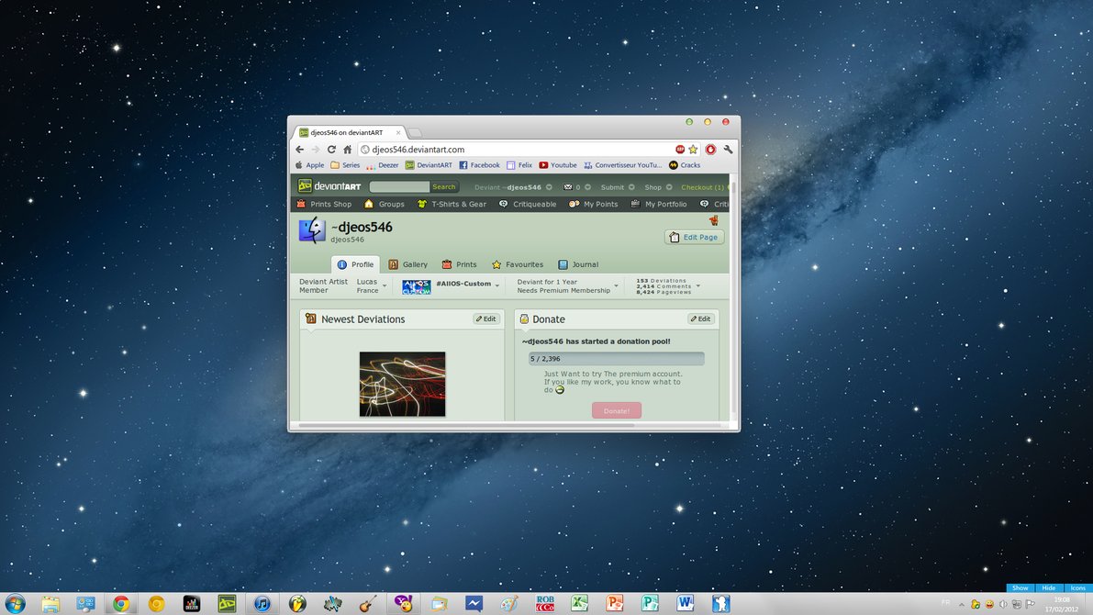1093x615 pixels.
Task: Open iTunes from the taskbar
Action: point(262,603)
